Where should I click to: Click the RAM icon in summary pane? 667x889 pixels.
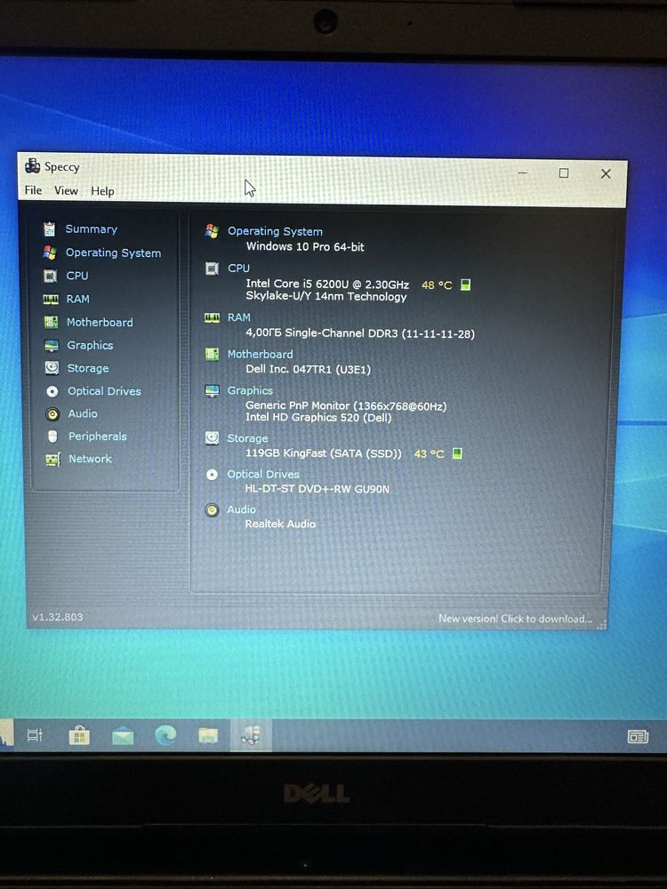click(x=213, y=318)
